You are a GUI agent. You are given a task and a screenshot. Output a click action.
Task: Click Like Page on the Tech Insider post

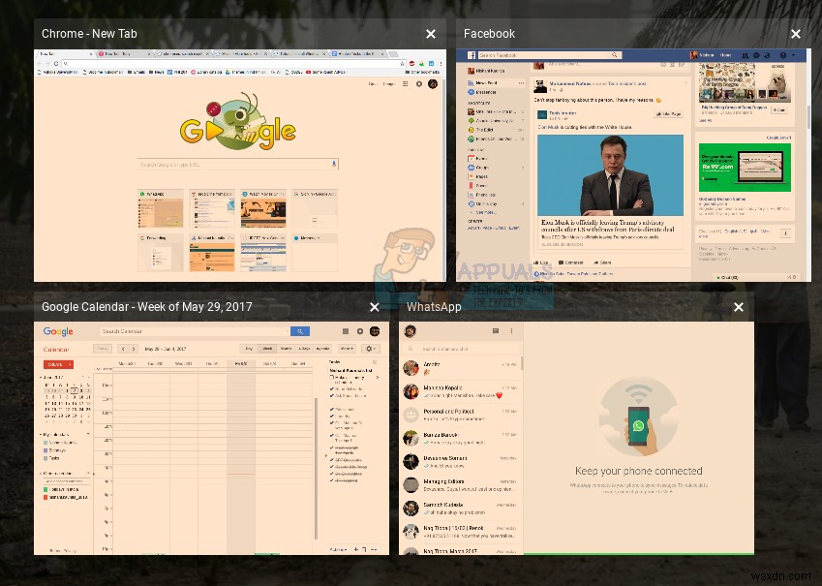tap(668, 114)
